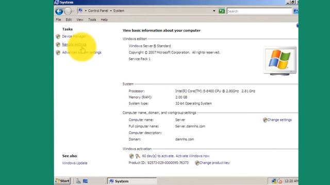Click the View basic information heading
This screenshot has height=185, width=330.
pos(161,30)
